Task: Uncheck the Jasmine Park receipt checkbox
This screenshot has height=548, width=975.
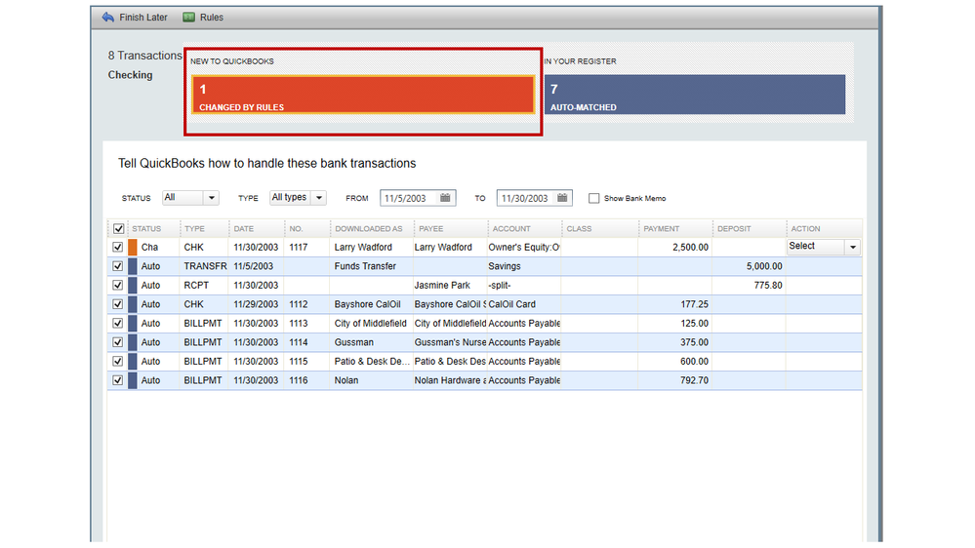Action: point(117,285)
